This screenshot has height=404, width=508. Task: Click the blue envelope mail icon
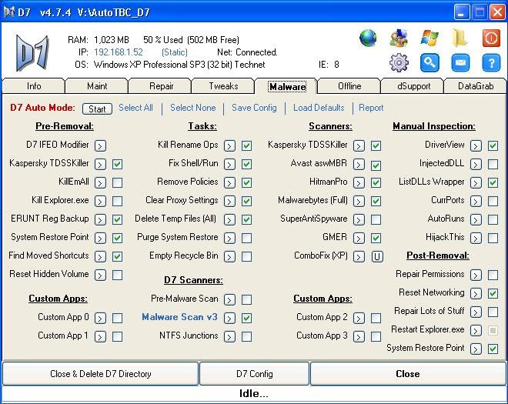click(460, 62)
